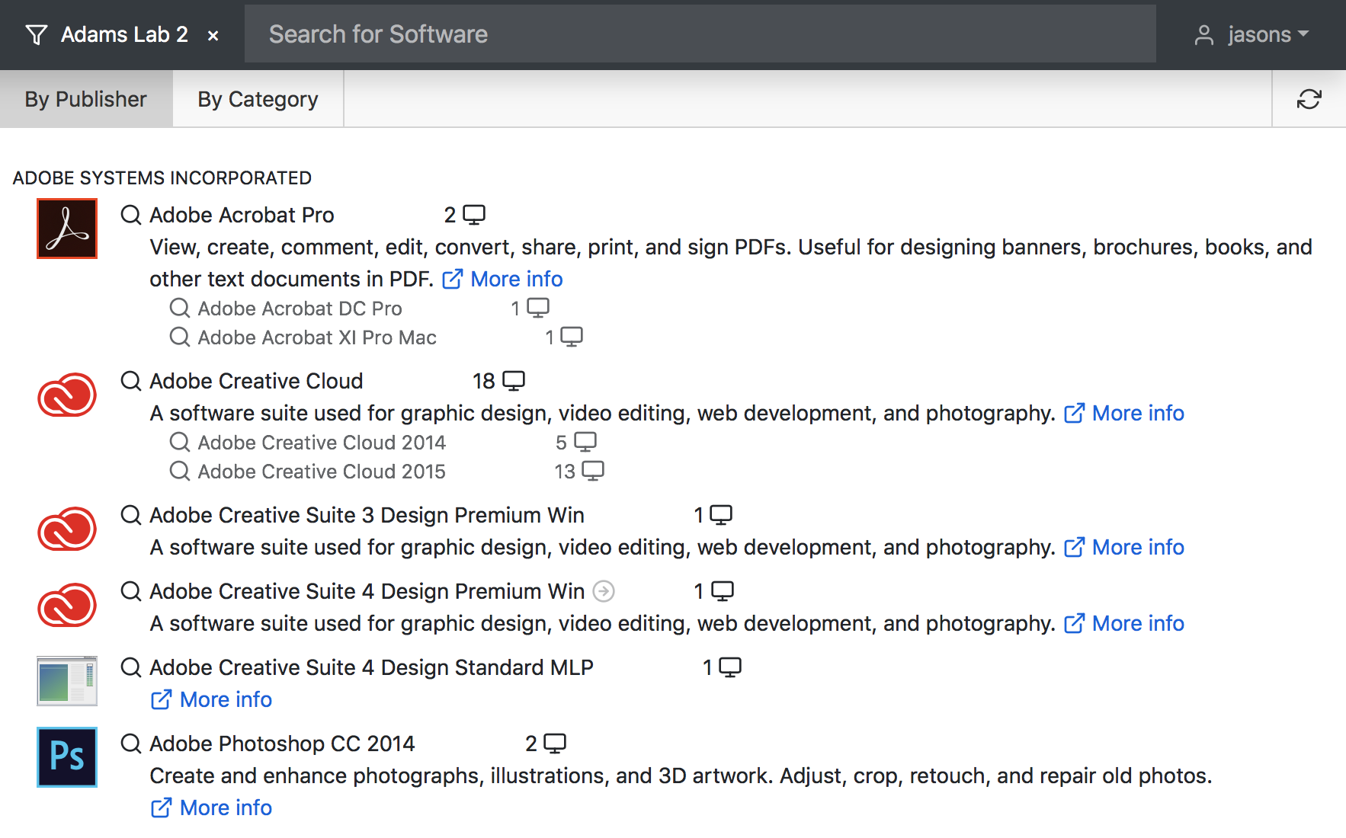Click magnifier beside Creative Suite 4 Design Premium
The height and width of the screenshot is (838, 1346).
131,591
